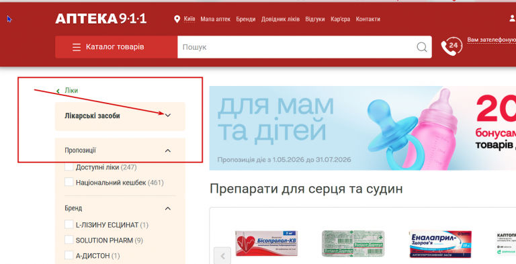This screenshot has width=516, height=264.
Task: Check the SOLUTION PHARM brand filter
Action: (69, 240)
